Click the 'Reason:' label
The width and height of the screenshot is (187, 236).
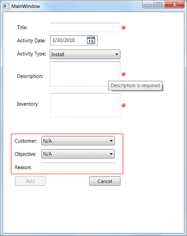(x=23, y=167)
